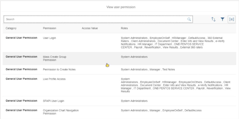Select the User Login permission row
239x119 pixels.
[50, 38]
